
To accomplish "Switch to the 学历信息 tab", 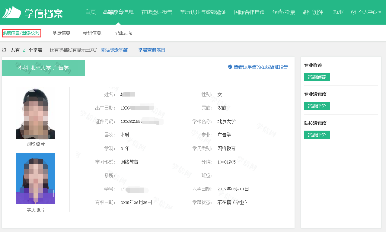I will 61,33.
